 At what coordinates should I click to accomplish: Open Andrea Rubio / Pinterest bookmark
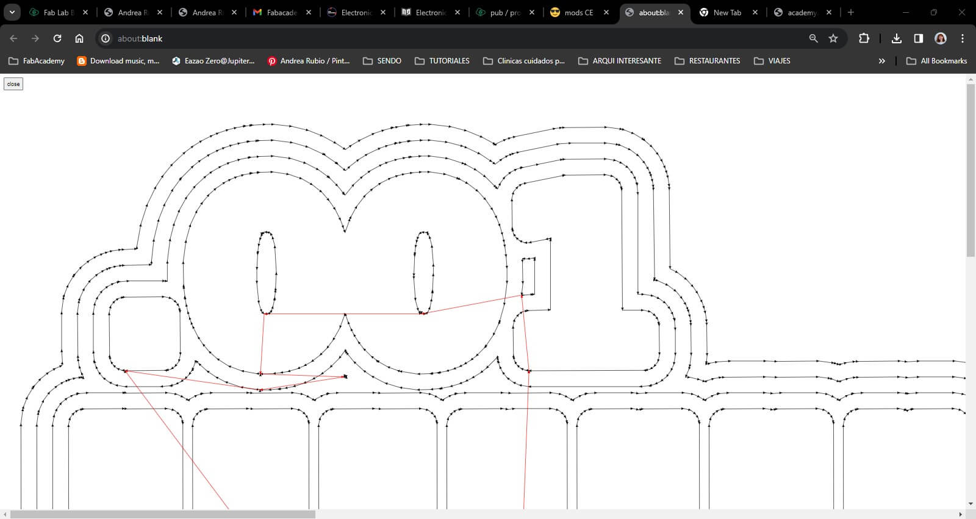coord(309,61)
